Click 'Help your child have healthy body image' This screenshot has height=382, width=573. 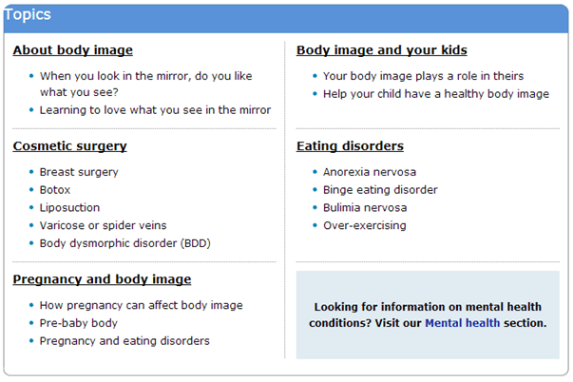click(436, 94)
